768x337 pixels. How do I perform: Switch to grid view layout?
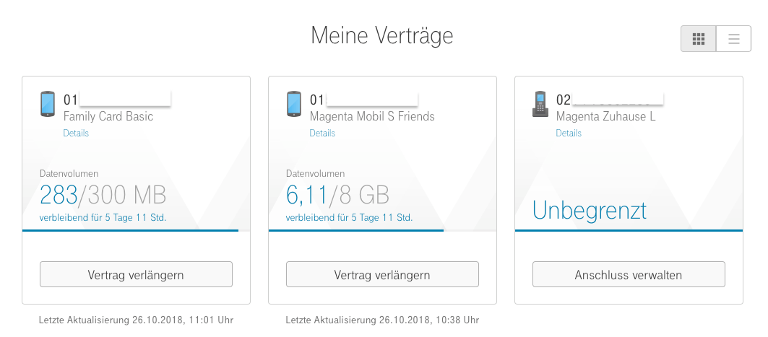pyautogui.click(x=699, y=39)
